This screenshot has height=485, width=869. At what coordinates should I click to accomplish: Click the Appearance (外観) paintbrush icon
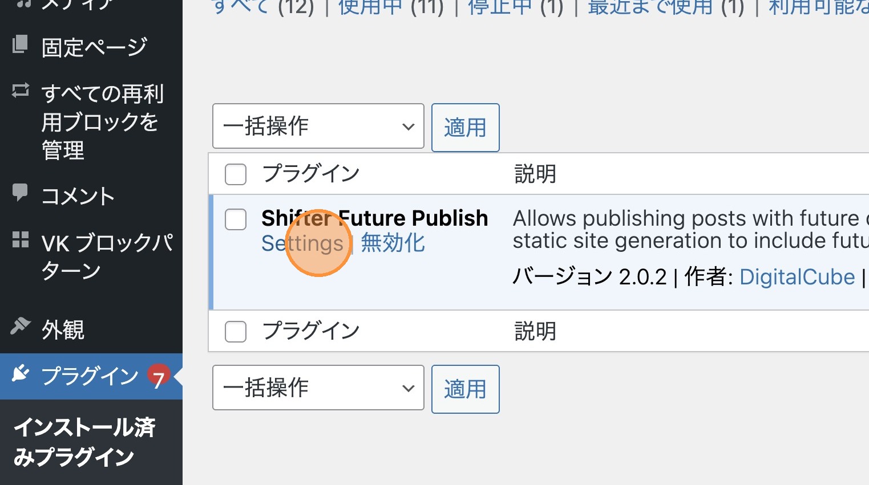(20, 326)
